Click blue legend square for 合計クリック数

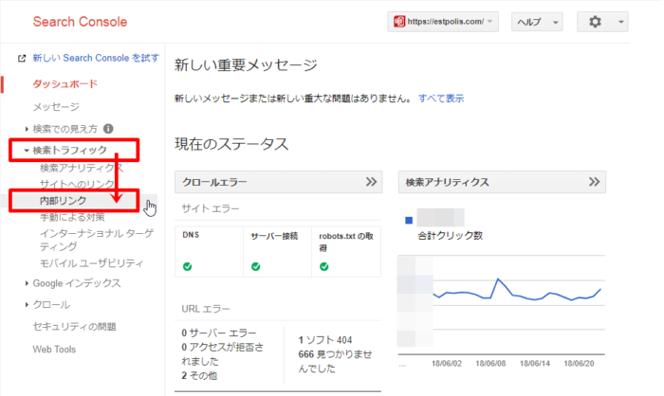409,220
